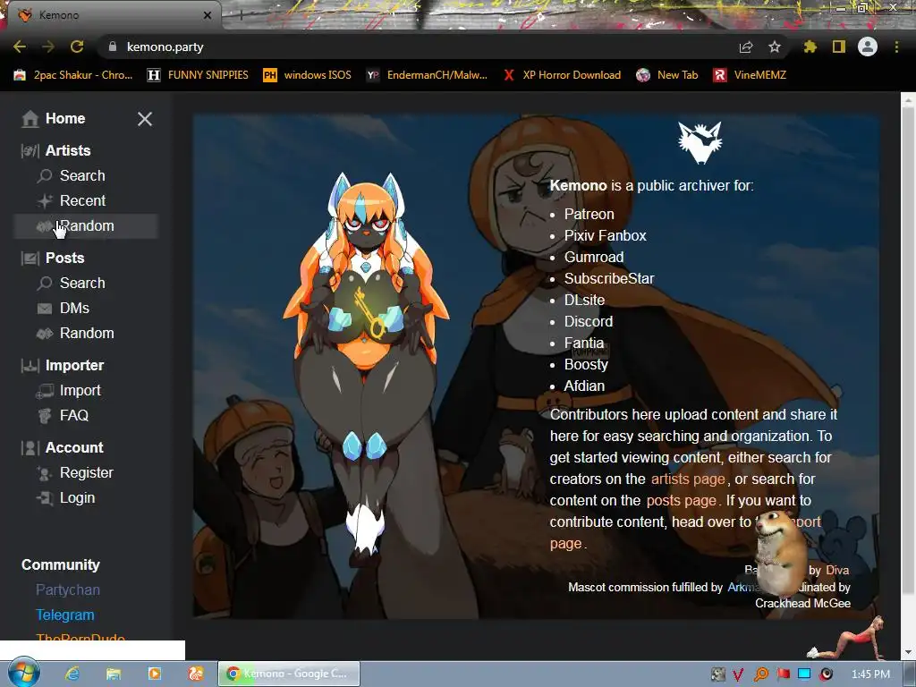The image size is (916, 687).
Task: Click the dice icon beside Artists Random
Action: coord(45,226)
